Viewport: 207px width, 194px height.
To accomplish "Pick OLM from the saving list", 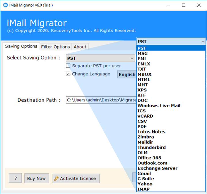I will 171,152.
